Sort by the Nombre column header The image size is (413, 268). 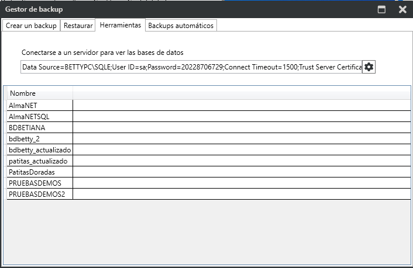click(x=39, y=93)
